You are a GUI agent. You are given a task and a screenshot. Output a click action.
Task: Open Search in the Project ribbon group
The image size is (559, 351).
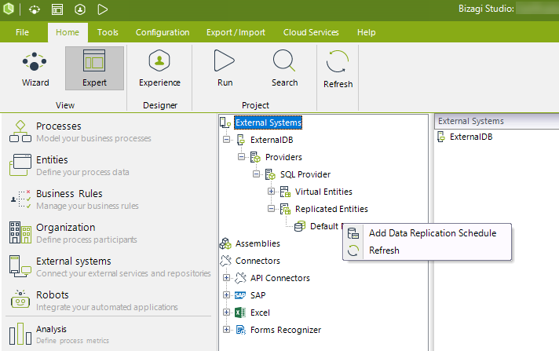click(284, 68)
